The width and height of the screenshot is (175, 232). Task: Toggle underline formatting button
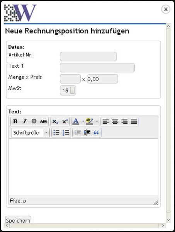pos(34,121)
